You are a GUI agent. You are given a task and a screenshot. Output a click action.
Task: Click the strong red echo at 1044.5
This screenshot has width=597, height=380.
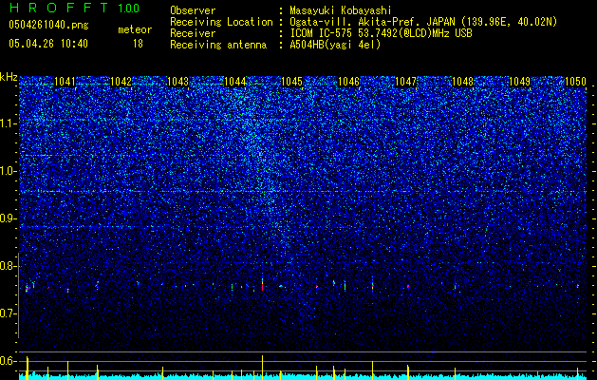(262, 284)
